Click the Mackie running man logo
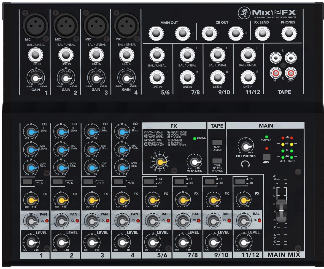 click(243, 13)
